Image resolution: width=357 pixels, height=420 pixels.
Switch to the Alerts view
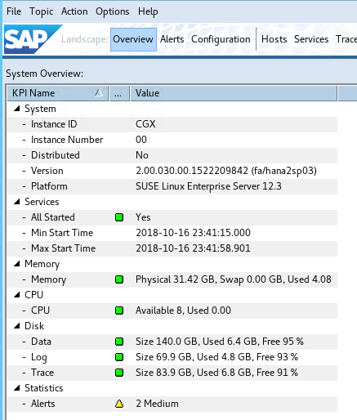(172, 39)
